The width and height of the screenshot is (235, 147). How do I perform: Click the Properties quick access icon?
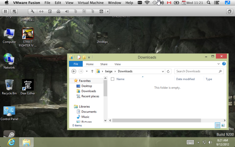pos(79,57)
